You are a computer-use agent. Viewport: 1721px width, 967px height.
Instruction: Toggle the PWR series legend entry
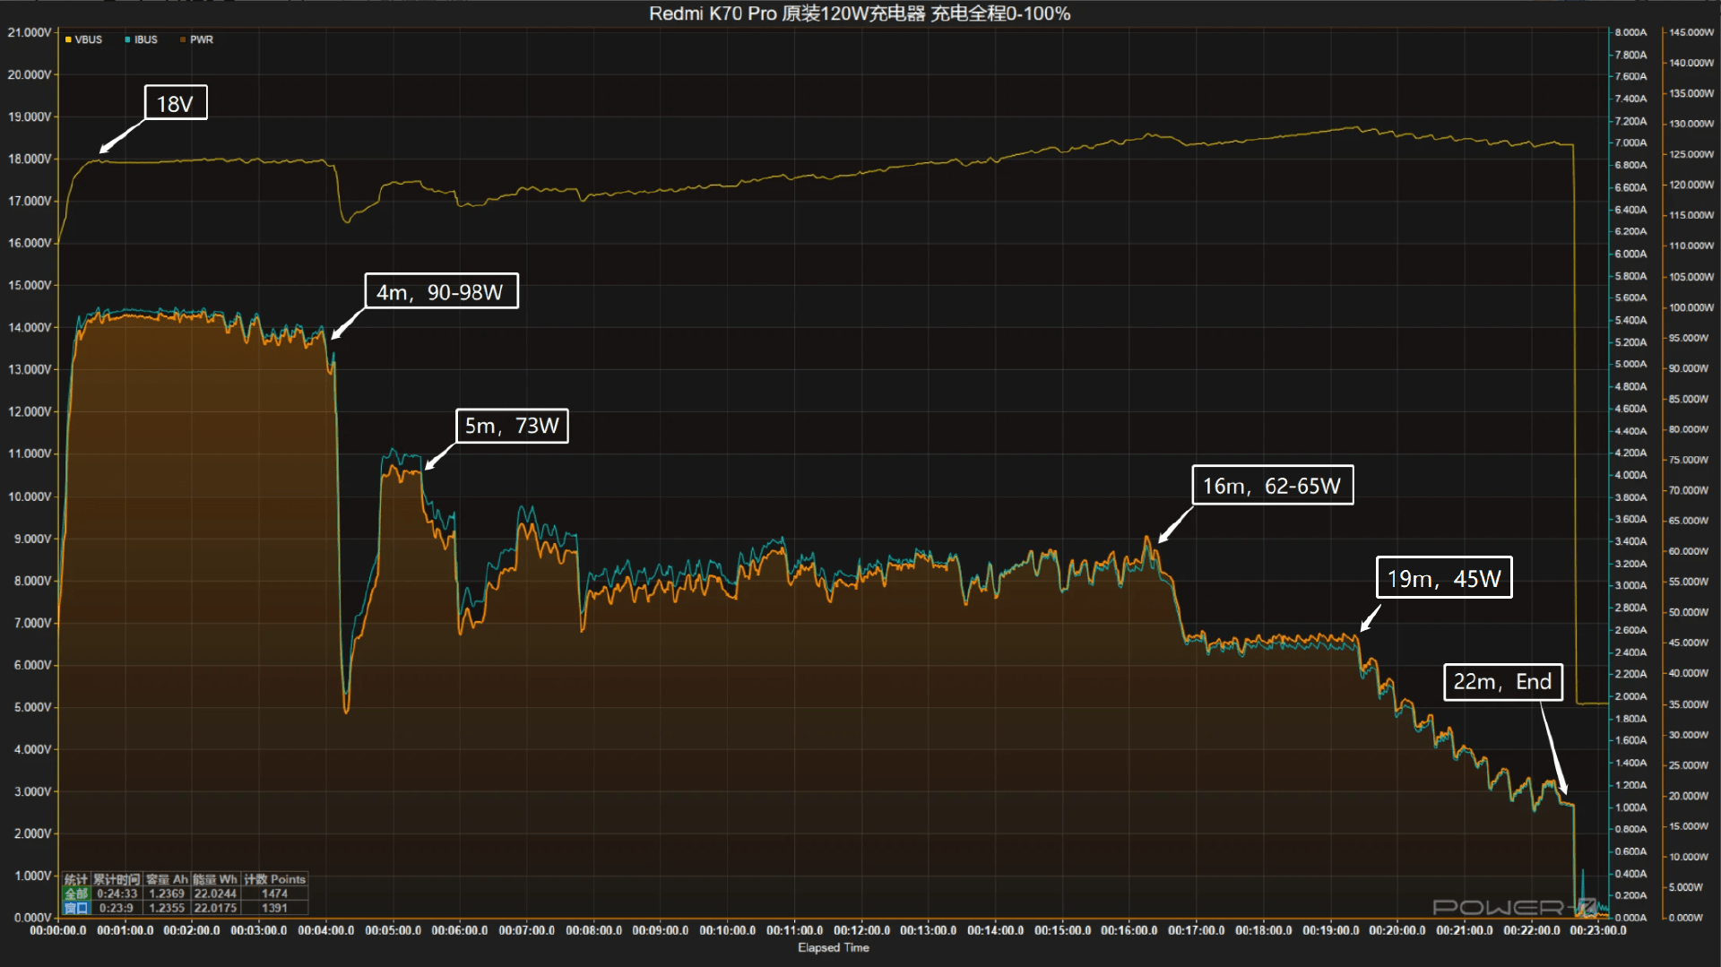click(197, 39)
